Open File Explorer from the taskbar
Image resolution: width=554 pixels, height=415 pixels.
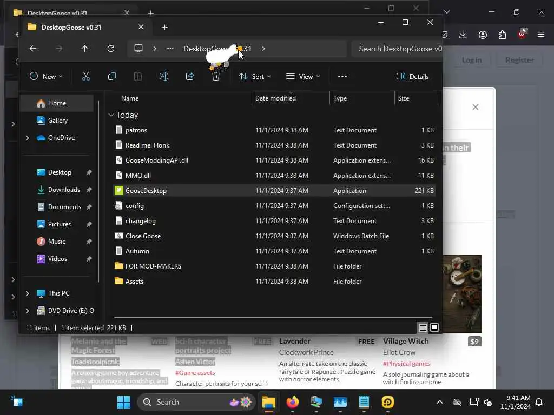269,402
